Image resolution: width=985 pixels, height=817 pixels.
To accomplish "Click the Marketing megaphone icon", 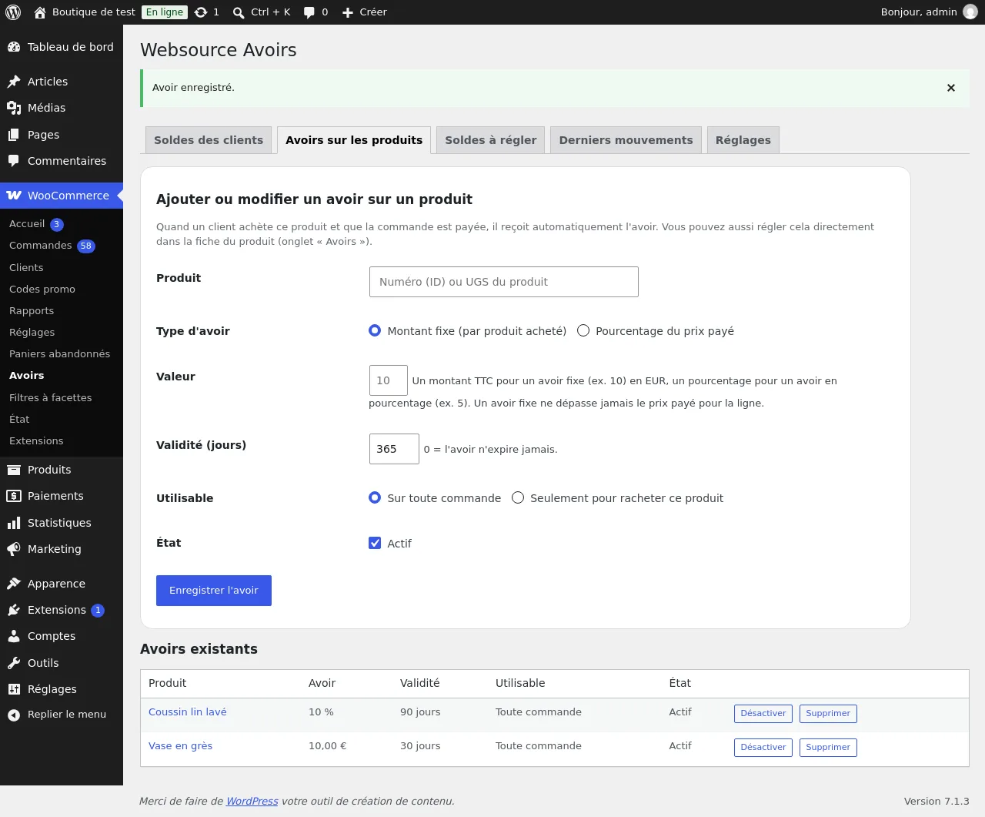I will [14, 549].
